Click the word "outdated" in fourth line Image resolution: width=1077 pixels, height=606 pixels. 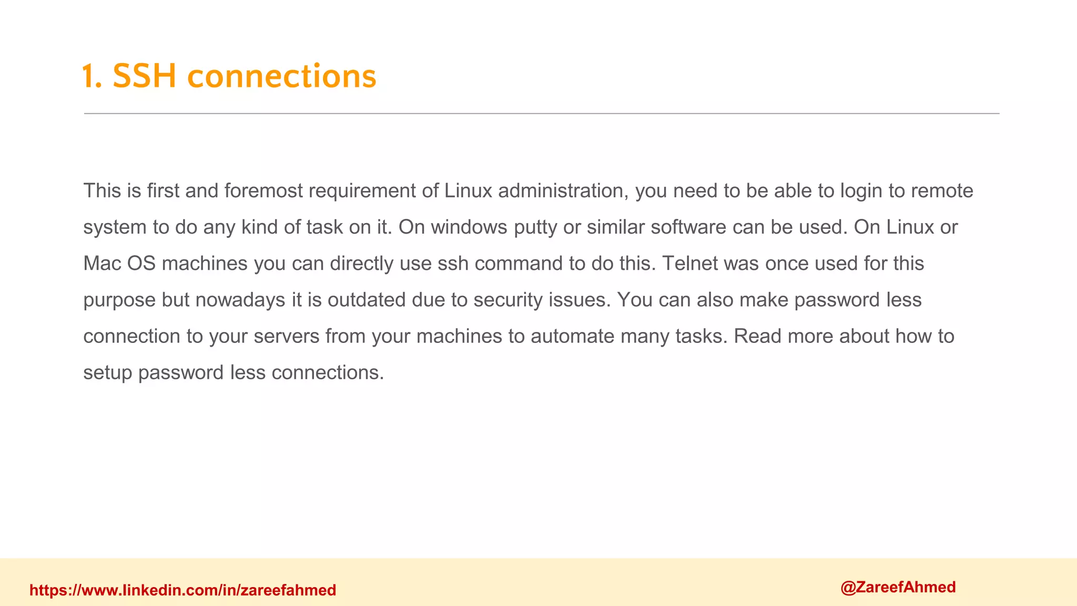tap(367, 300)
